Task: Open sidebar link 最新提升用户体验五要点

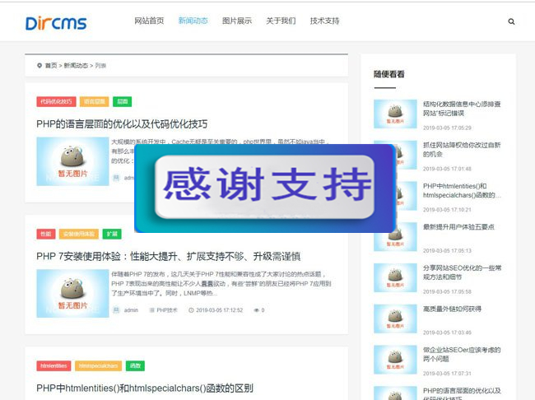Action: 458,227
